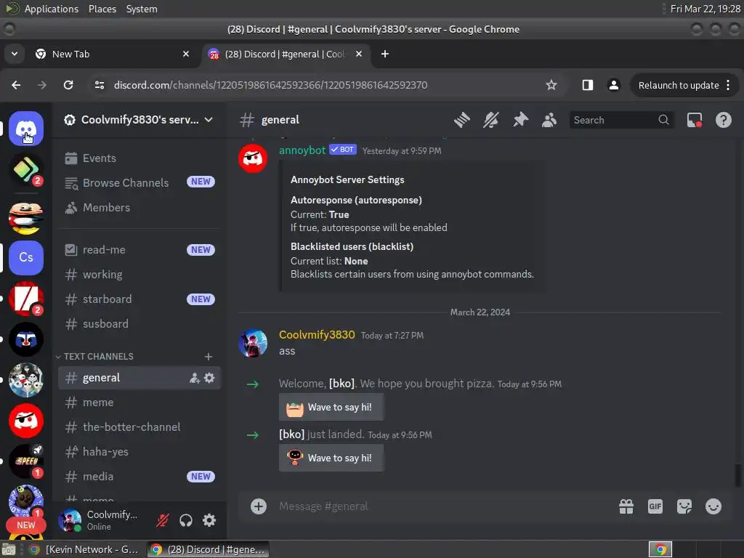Open a new Chrome tab with plus

(x=385, y=54)
